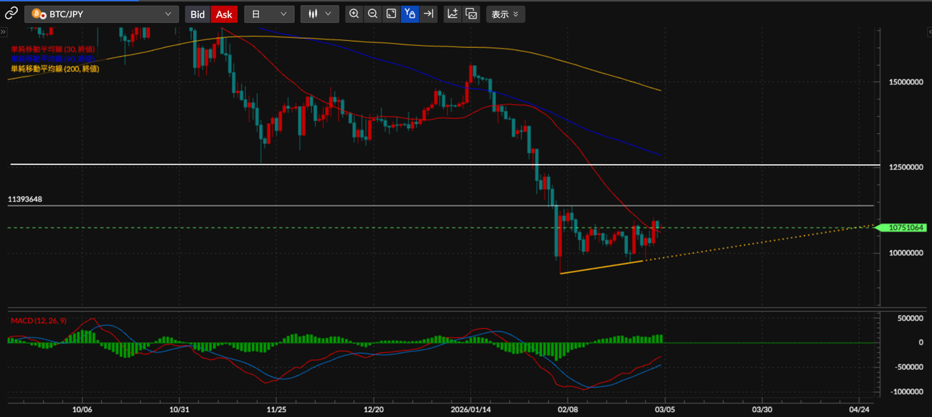Expand the left side panel arrows

4,32
